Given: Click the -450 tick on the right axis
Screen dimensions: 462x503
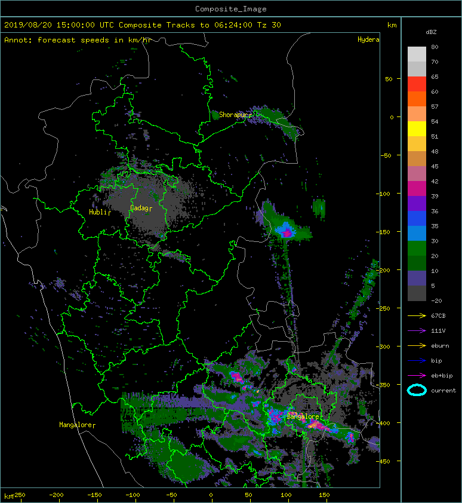Looking at the screenshot, I should click(383, 461).
